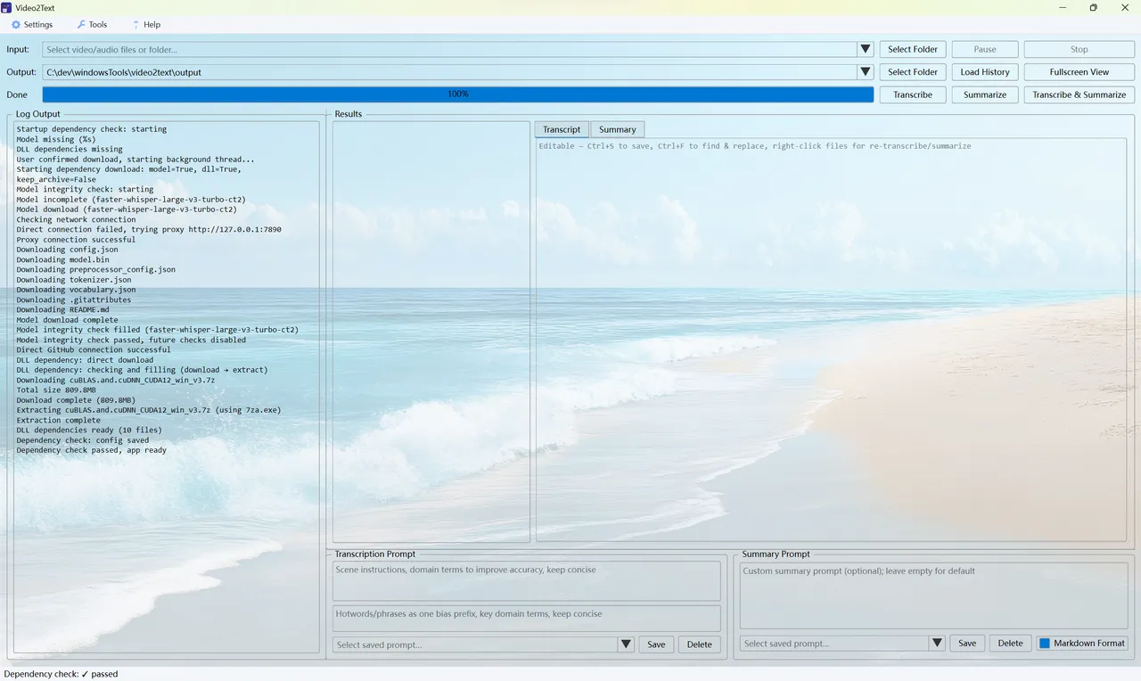This screenshot has width=1141, height=681.
Task: Click log line "DLL dependencies missing"
Action: coord(70,150)
